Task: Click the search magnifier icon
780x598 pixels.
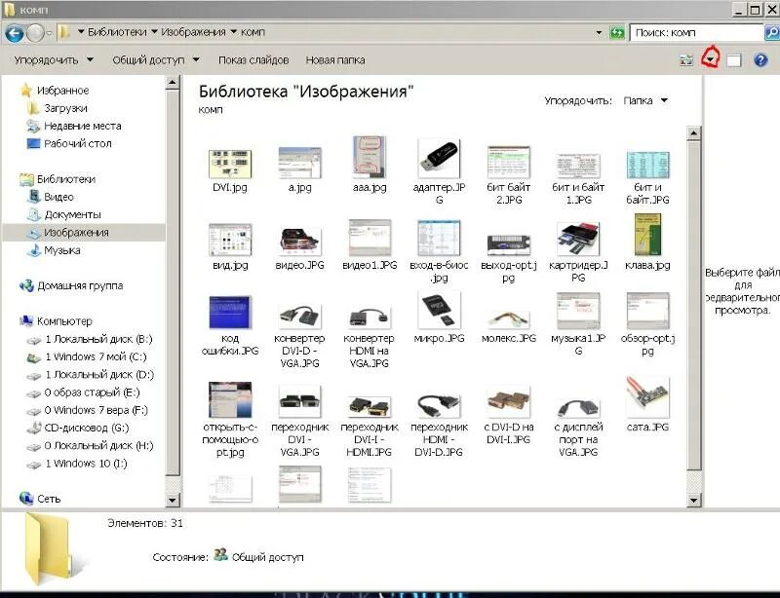Action: click(771, 33)
